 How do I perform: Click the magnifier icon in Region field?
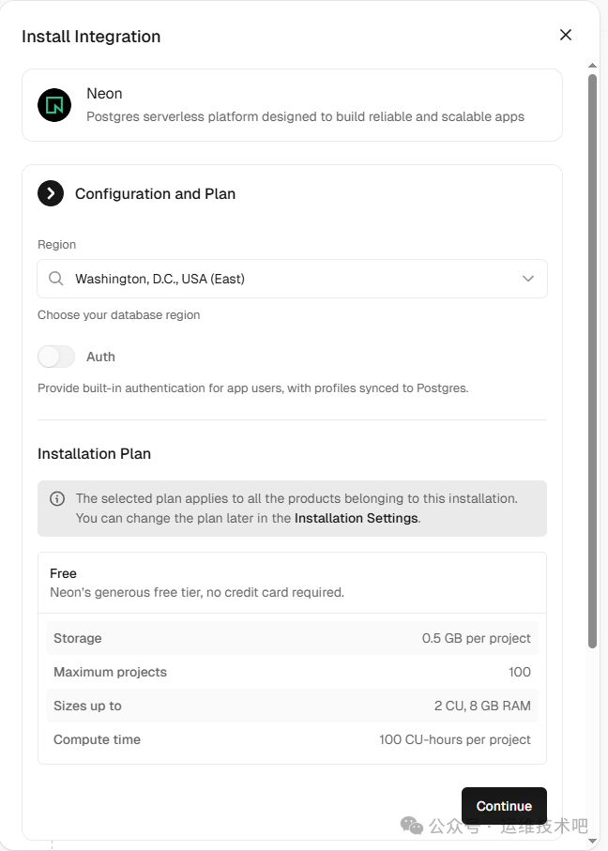click(x=56, y=279)
